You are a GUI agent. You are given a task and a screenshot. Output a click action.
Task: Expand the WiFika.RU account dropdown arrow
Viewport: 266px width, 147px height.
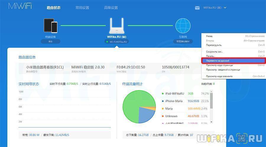pyautogui.click(x=225, y=8)
